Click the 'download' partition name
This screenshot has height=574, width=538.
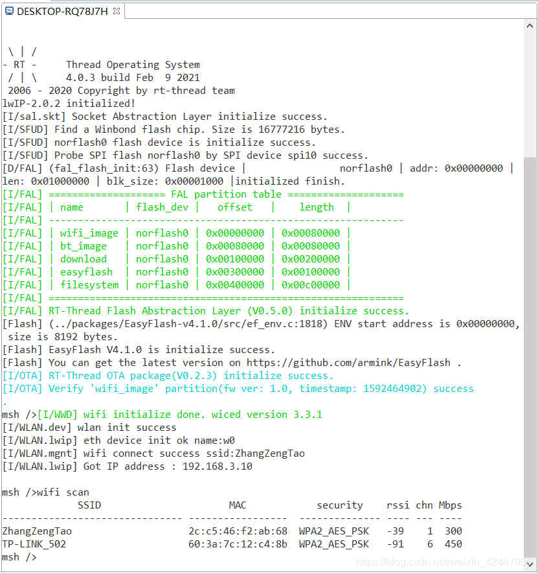[84, 259]
